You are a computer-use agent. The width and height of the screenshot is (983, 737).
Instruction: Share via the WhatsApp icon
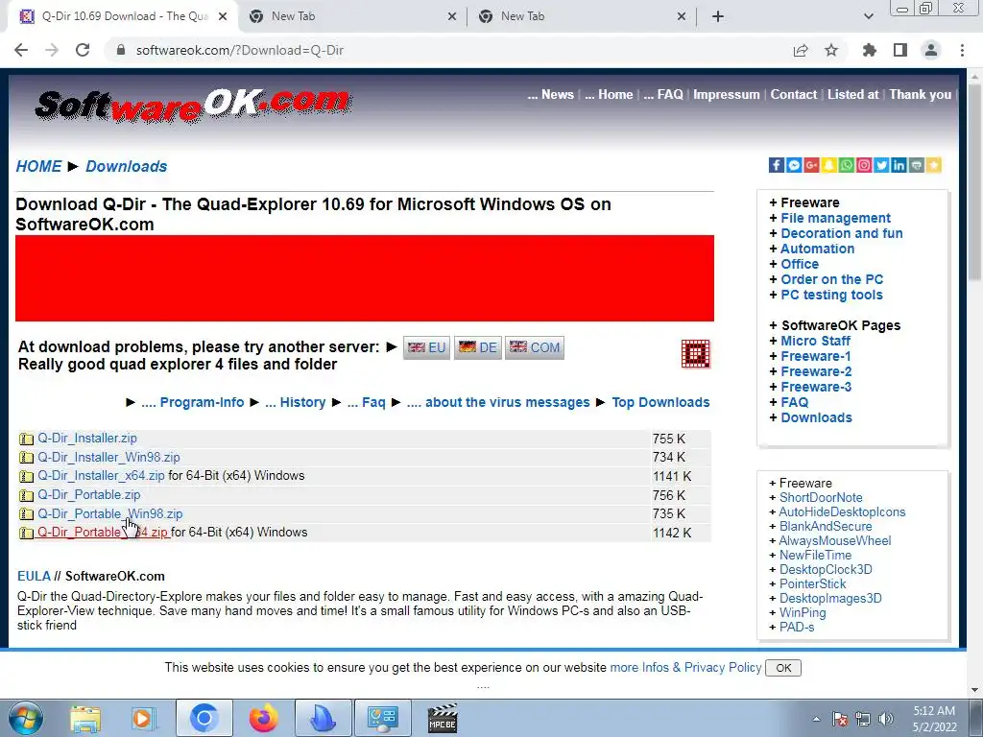(x=847, y=165)
